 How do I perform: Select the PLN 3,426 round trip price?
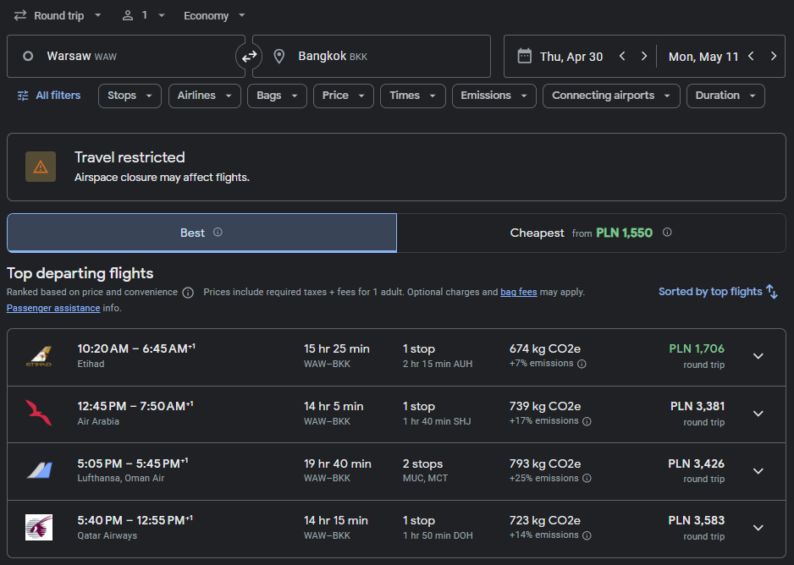(697, 464)
